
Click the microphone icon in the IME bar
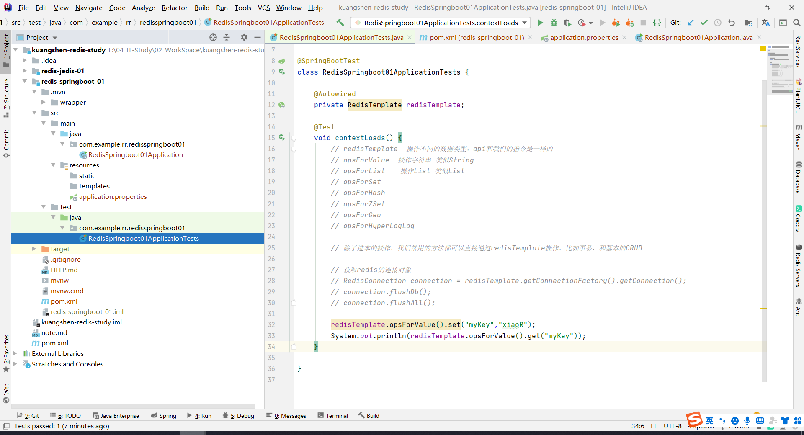pyautogui.click(x=747, y=420)
